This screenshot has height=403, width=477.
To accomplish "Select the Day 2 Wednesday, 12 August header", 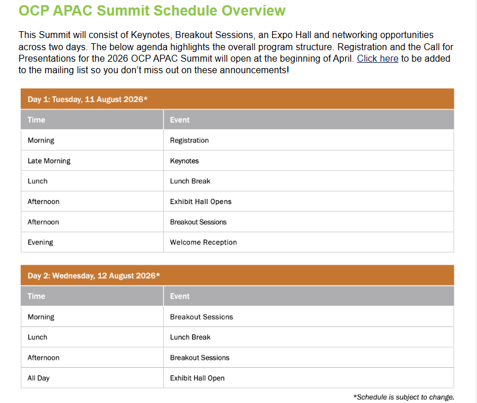I will pyautogui.click(x=93, y=276).
